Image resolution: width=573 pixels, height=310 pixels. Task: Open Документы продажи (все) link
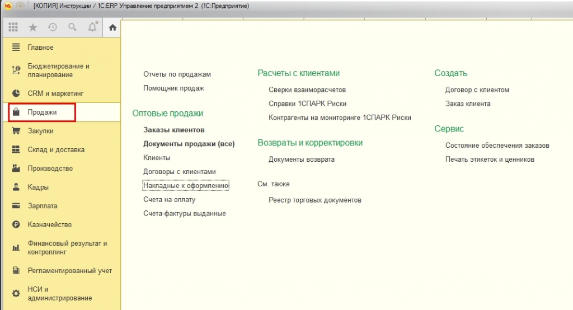(189, 144)
